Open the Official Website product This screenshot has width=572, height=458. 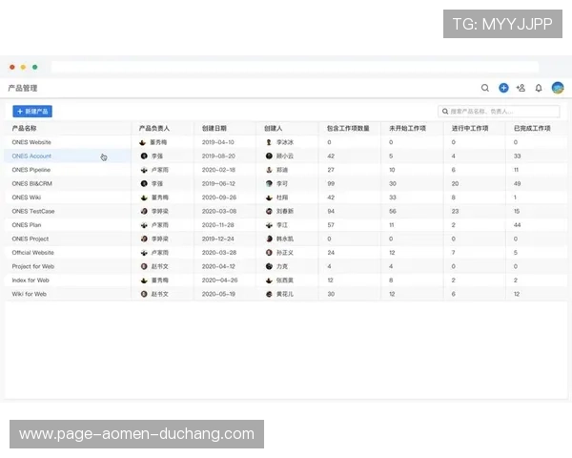[x=32, y=253]
